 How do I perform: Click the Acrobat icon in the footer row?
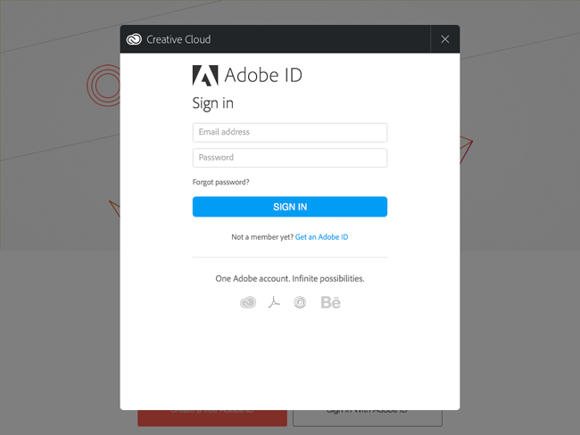(274, 302)
